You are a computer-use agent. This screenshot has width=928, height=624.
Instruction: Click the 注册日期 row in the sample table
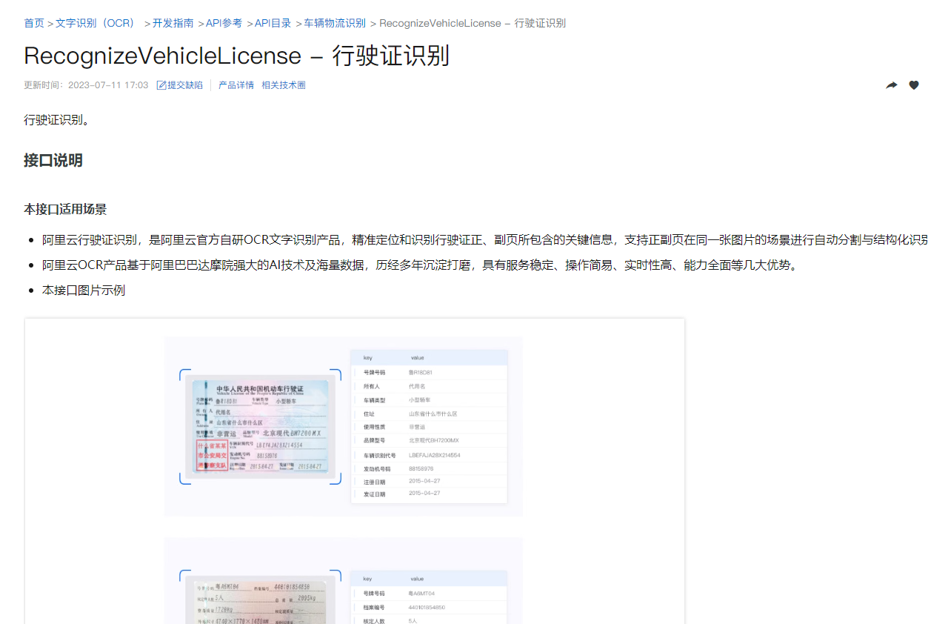(x=430, y=482)
